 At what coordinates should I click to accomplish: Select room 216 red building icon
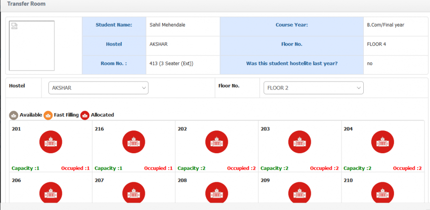[x=133, y=142]
